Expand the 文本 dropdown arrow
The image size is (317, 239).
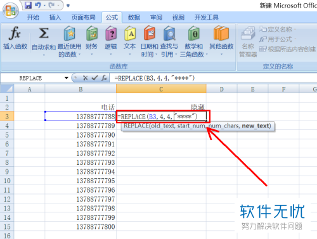point(130,55)
